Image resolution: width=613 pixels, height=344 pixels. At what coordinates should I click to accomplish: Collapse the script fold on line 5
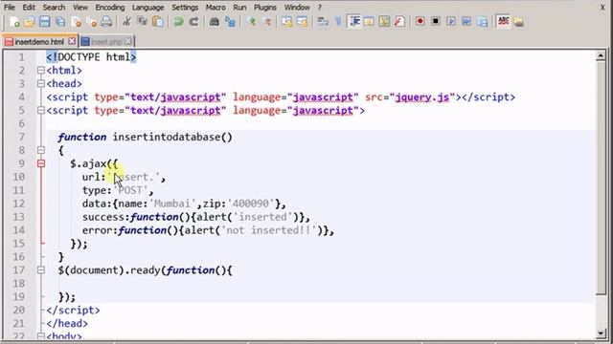pos(40,111)
